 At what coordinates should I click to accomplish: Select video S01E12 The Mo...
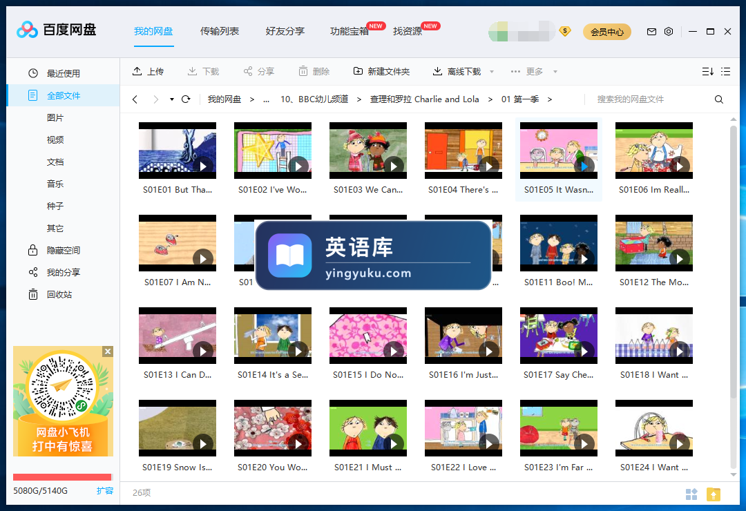pos(653,251)
